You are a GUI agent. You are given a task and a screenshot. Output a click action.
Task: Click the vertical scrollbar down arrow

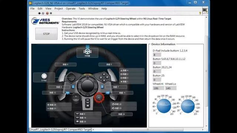coord(206,126)
